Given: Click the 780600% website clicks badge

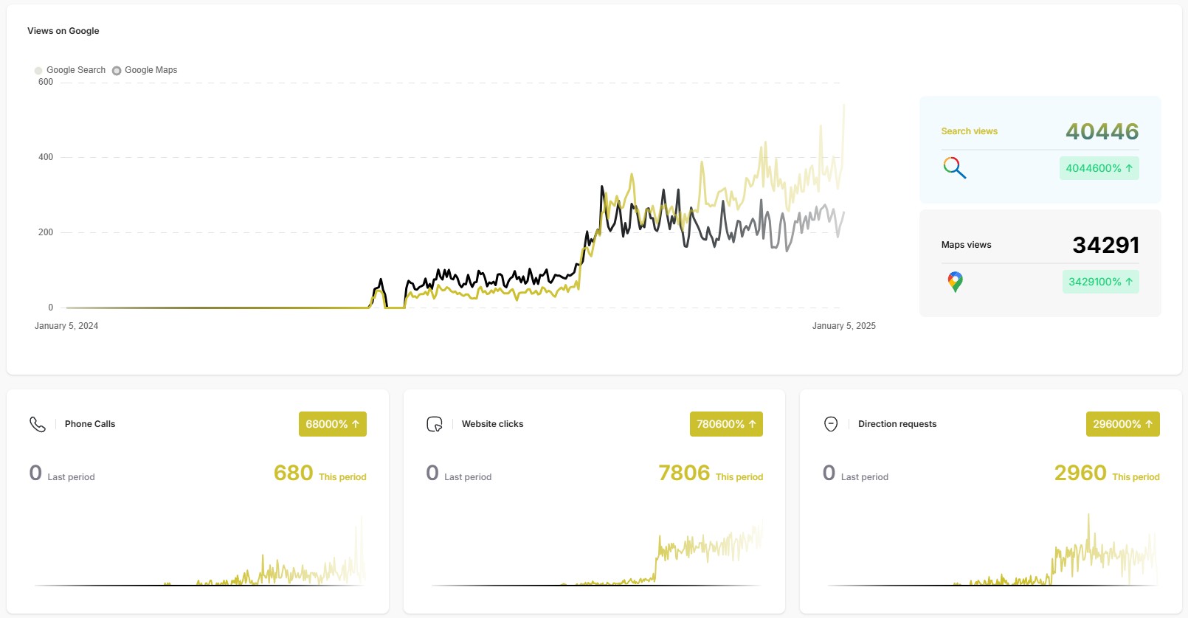Looking at the screenshot, I should (x=726, y=424).
